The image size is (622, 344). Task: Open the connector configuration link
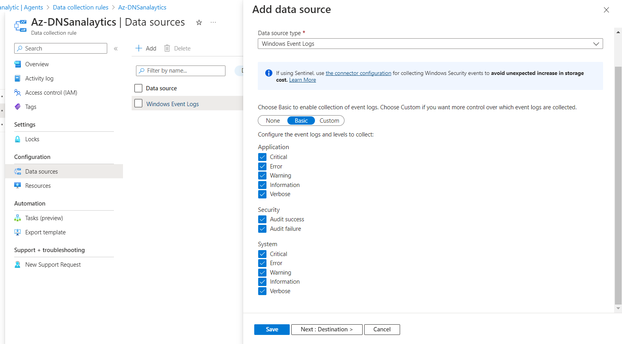[358, 73]
